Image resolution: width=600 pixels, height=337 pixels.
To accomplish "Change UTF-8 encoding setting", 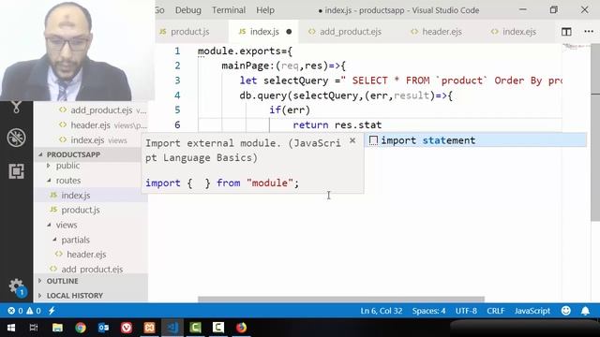I will [466, 311].
